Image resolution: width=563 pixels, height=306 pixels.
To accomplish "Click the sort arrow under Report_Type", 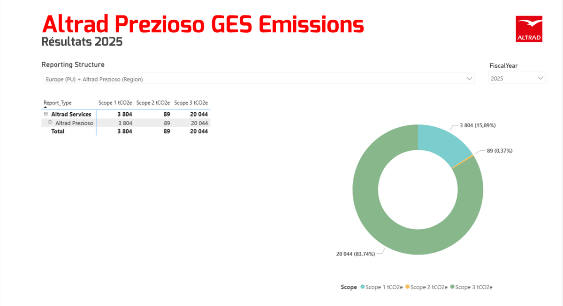I will click(x=46, y=108).
